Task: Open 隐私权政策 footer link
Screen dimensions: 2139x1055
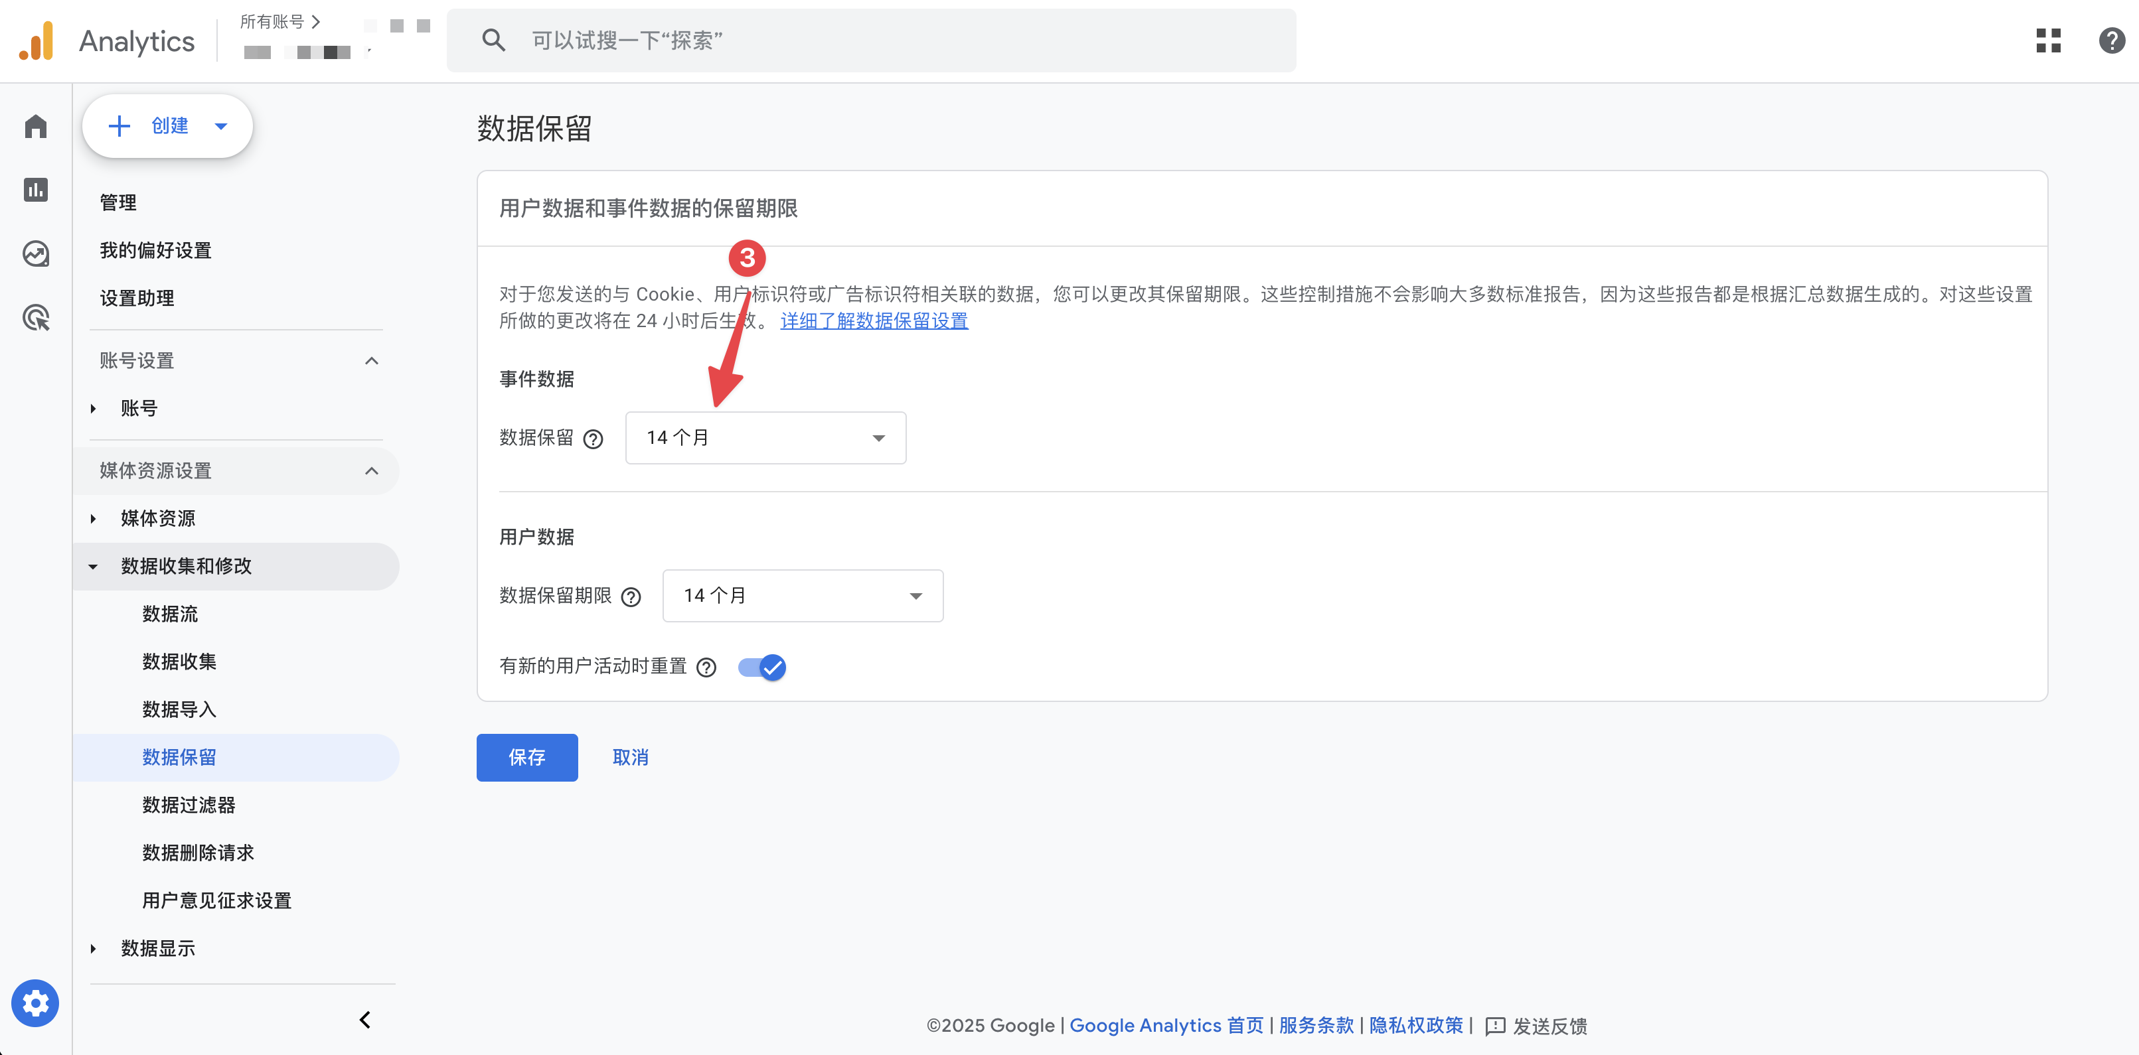Action: coord(1416,1026)
